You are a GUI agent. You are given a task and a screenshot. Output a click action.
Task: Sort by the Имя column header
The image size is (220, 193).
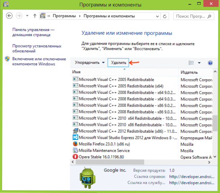coord(124,72)
